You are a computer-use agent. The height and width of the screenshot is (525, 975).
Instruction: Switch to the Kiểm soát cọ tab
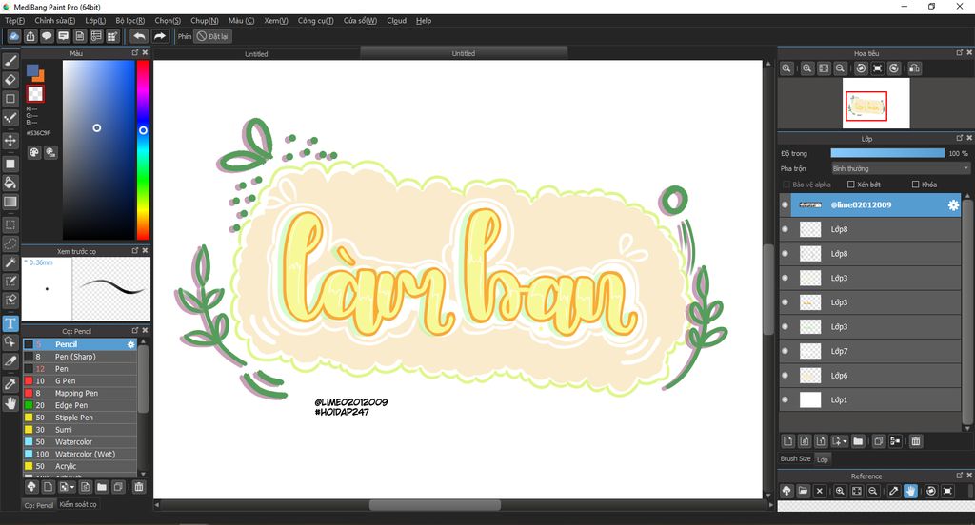point(78,504)
